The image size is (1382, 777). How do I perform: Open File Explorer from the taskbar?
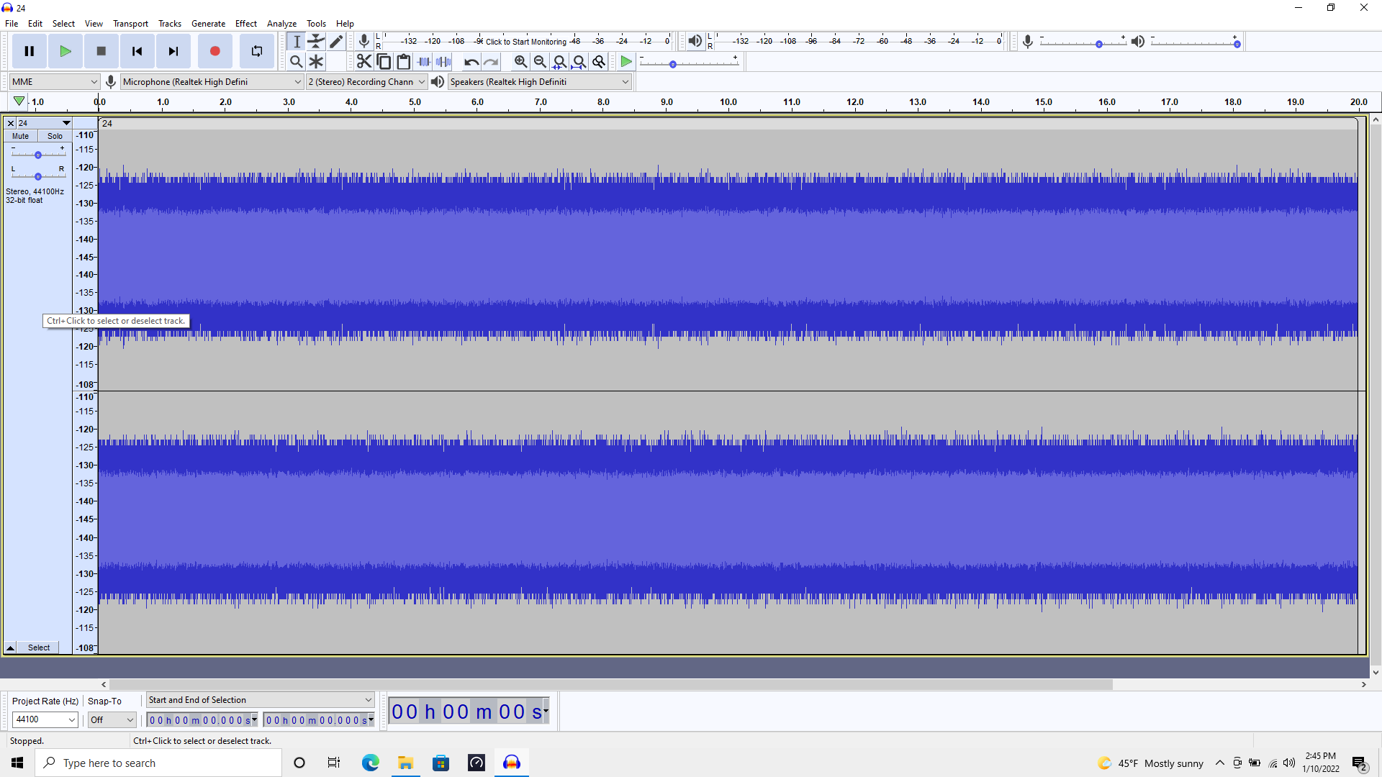pos(405,763)
